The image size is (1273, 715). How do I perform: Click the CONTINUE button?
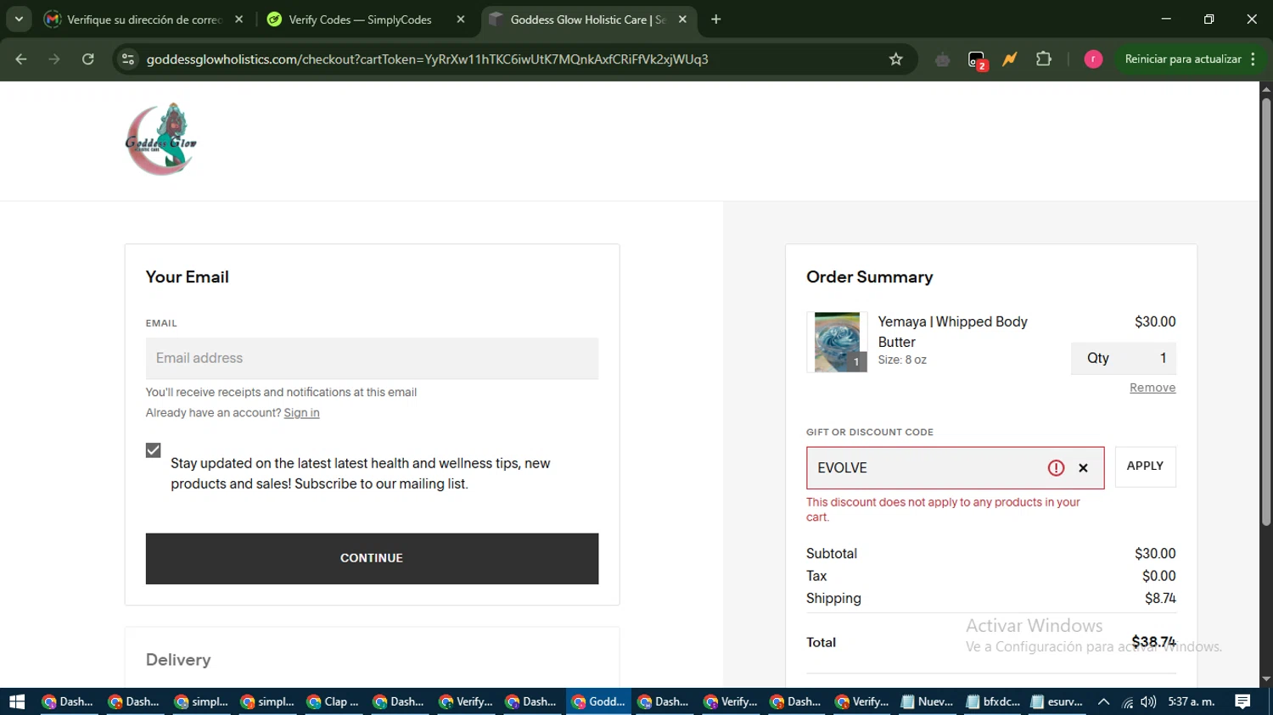[x=372, y=558]
